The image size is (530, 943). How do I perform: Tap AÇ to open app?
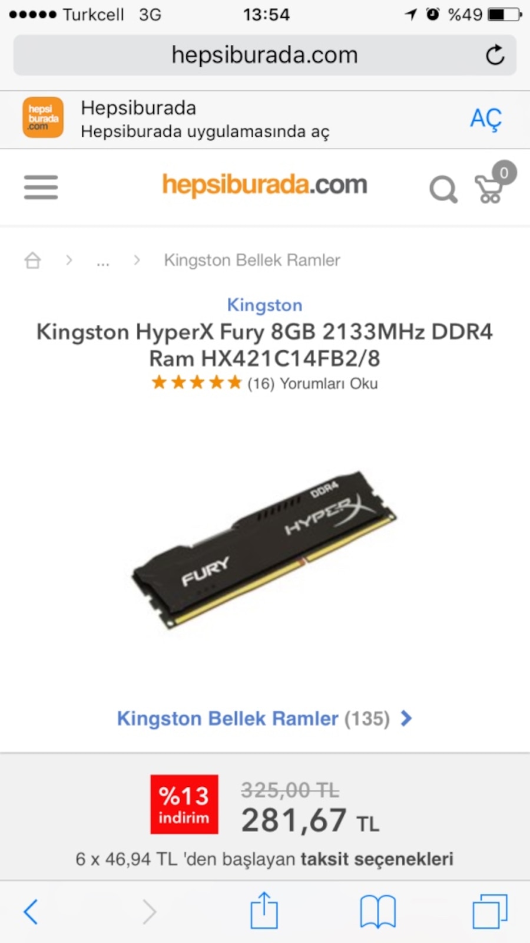pos(486,119)
